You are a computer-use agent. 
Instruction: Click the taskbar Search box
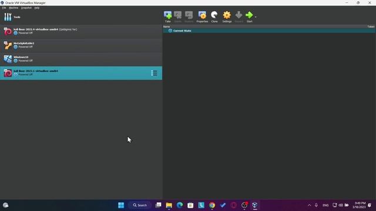140,205
